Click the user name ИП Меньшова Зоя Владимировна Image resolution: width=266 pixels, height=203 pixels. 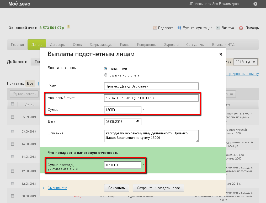click(216, 4)
